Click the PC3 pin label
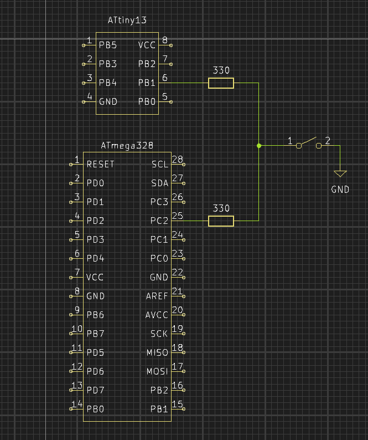The width and height of the screenshot is (368, 440). point(159,202)
